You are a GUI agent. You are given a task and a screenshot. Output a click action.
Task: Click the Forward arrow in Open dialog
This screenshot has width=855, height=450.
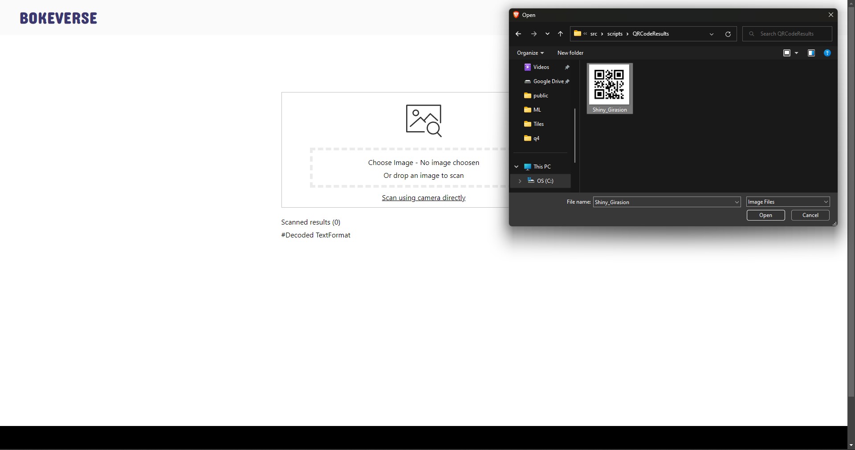[x=533, y=34]
